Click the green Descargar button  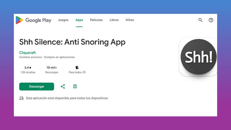click(36, 87)
